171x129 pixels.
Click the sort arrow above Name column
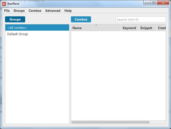(x=96, y=25)
